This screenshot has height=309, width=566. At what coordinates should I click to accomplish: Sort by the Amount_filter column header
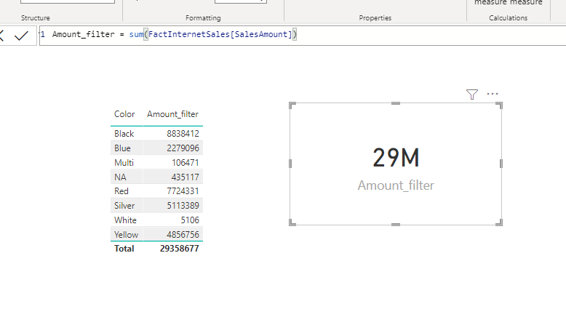tap(172, 114)
